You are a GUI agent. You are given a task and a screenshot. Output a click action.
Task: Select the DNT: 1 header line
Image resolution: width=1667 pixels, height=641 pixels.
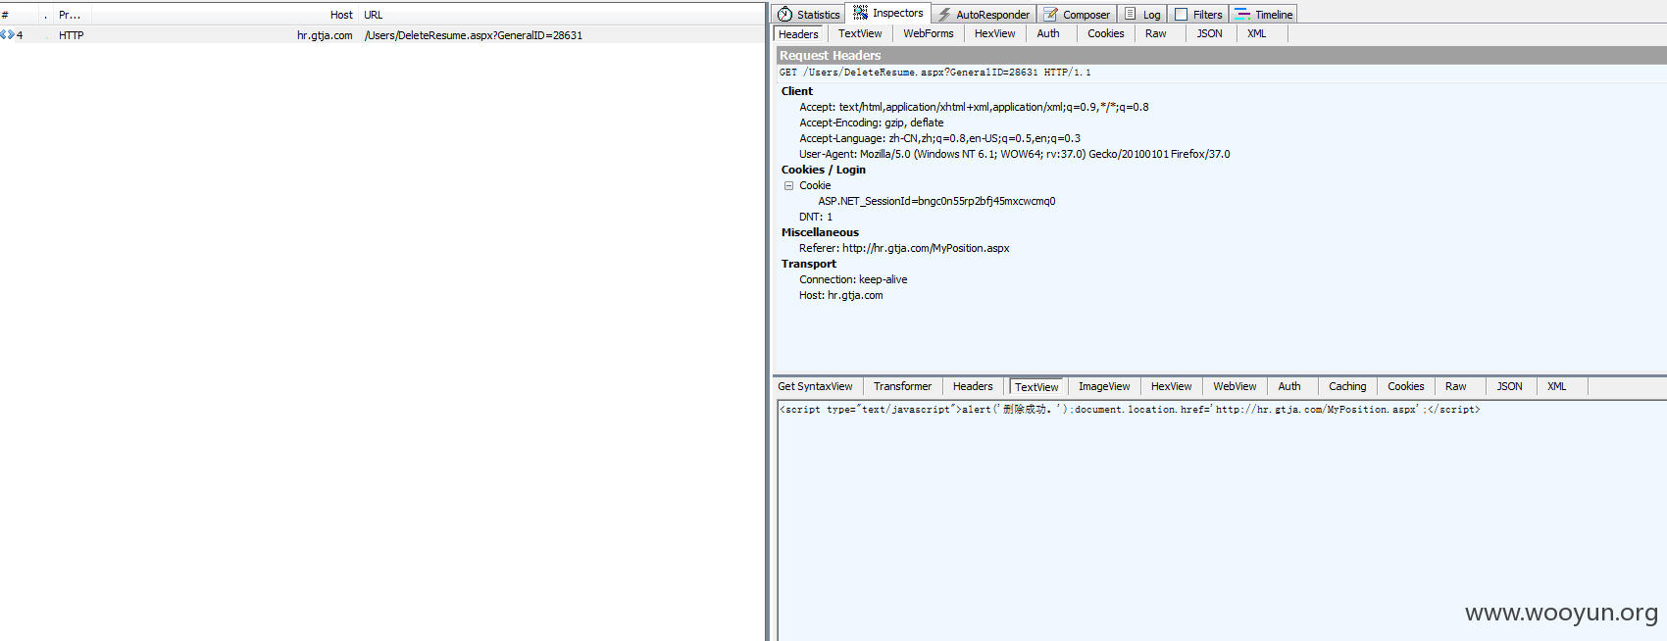coord(816,217)
